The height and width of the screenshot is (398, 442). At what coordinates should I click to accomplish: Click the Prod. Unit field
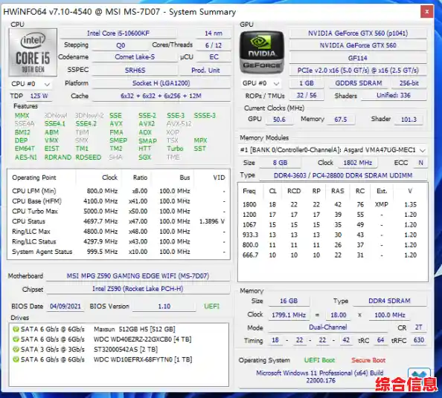coord(205,71)
